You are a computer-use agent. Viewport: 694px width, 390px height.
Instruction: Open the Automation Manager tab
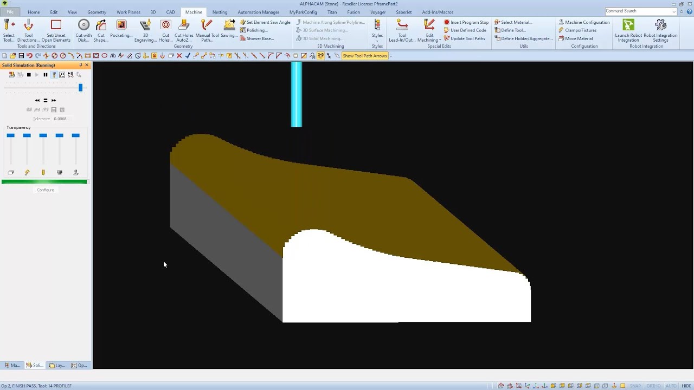coord(258,12)
